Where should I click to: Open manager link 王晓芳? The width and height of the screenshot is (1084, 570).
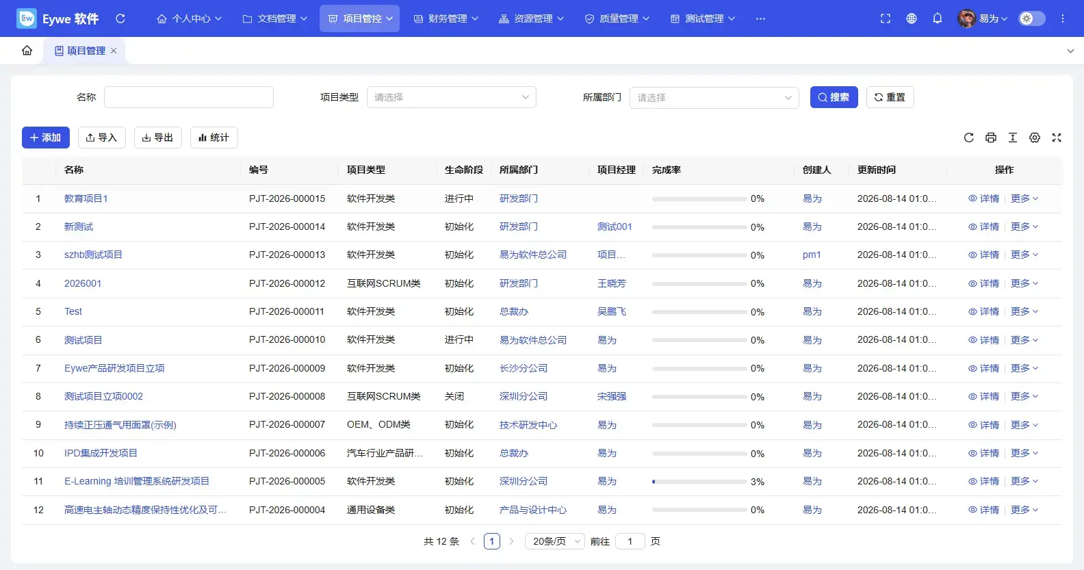(612, 283)
